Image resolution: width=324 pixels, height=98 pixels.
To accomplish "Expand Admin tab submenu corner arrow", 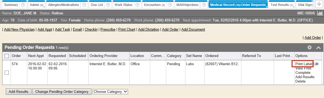I will tap(44, 7).
